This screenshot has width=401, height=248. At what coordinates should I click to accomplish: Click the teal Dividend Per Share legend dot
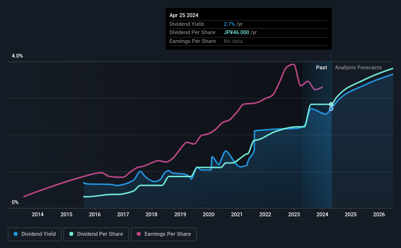coord(71,234)
